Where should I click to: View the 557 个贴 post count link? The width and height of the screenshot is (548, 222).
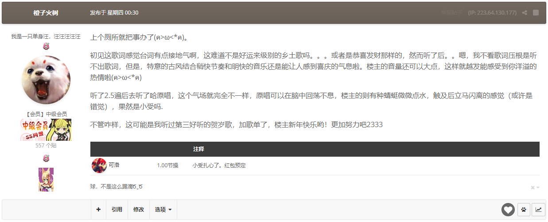point(46,145)
